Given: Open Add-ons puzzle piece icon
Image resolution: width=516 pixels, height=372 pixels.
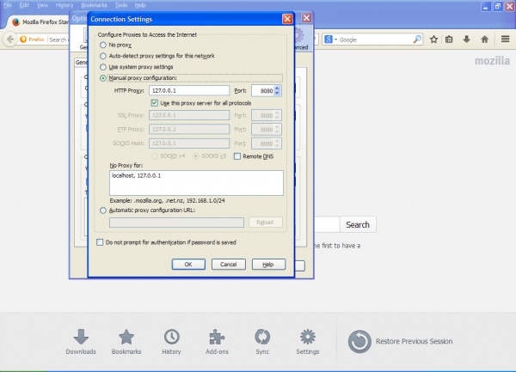Looking at the screenshot, I should click(x=217, y=342).
